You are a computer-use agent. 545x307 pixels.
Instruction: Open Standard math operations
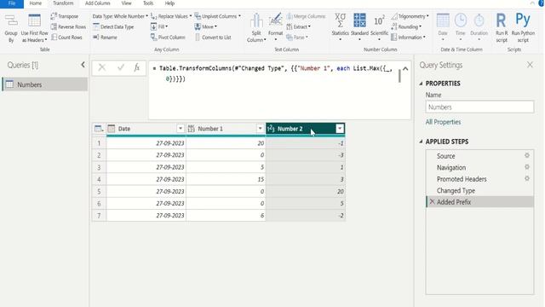(x=359, y=27)
